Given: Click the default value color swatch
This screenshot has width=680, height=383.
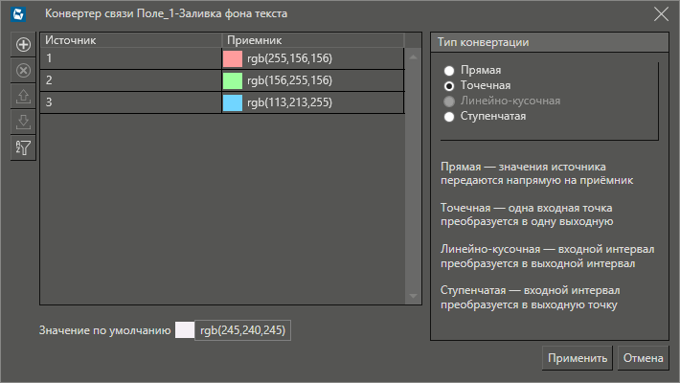Looking at the screenshot, I should pos(185,330).
